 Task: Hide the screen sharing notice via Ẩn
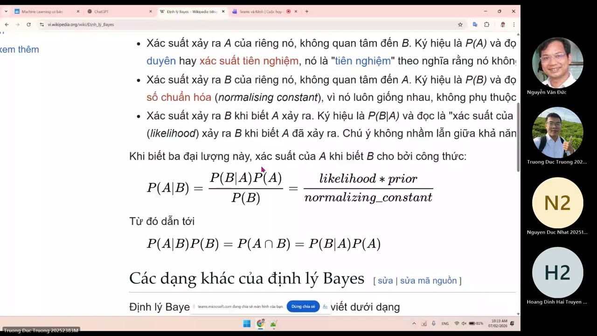(x=325, y=307)
